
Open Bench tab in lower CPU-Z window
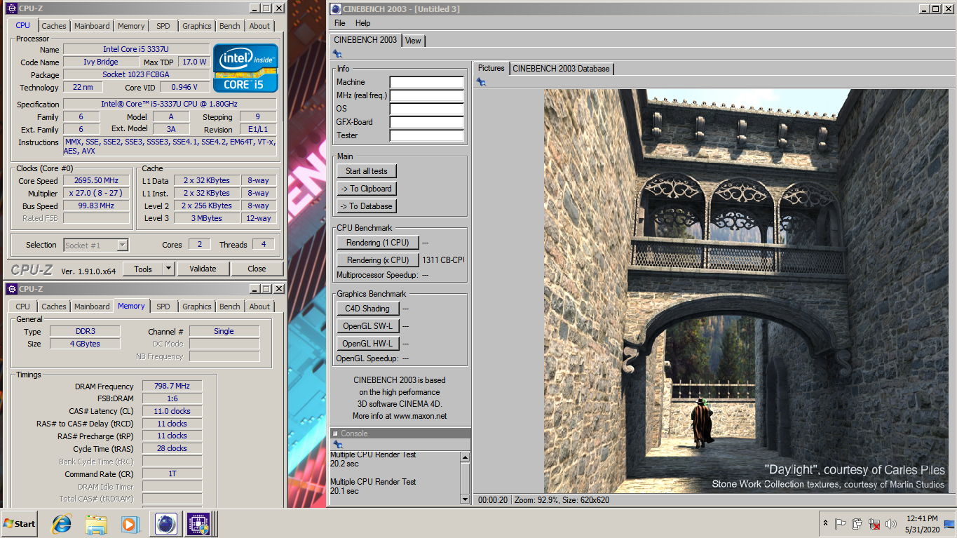tap(230, 307)
